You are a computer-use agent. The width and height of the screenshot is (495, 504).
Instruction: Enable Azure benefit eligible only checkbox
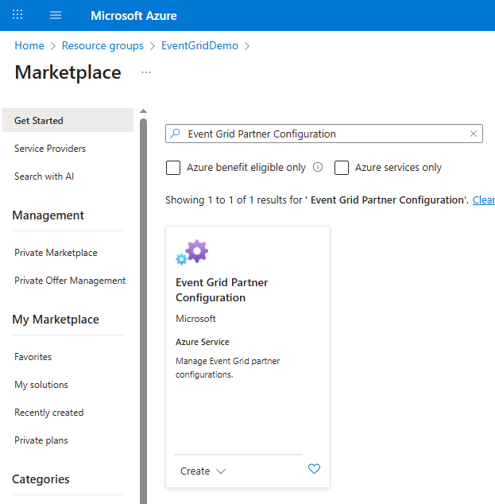pyautogui.click(x=173, y=168)
